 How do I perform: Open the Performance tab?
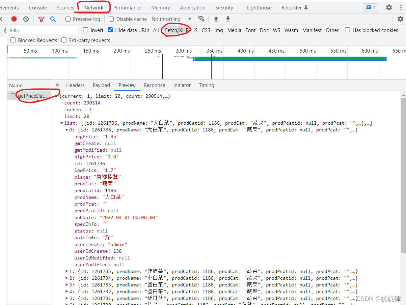pos(127,7)
